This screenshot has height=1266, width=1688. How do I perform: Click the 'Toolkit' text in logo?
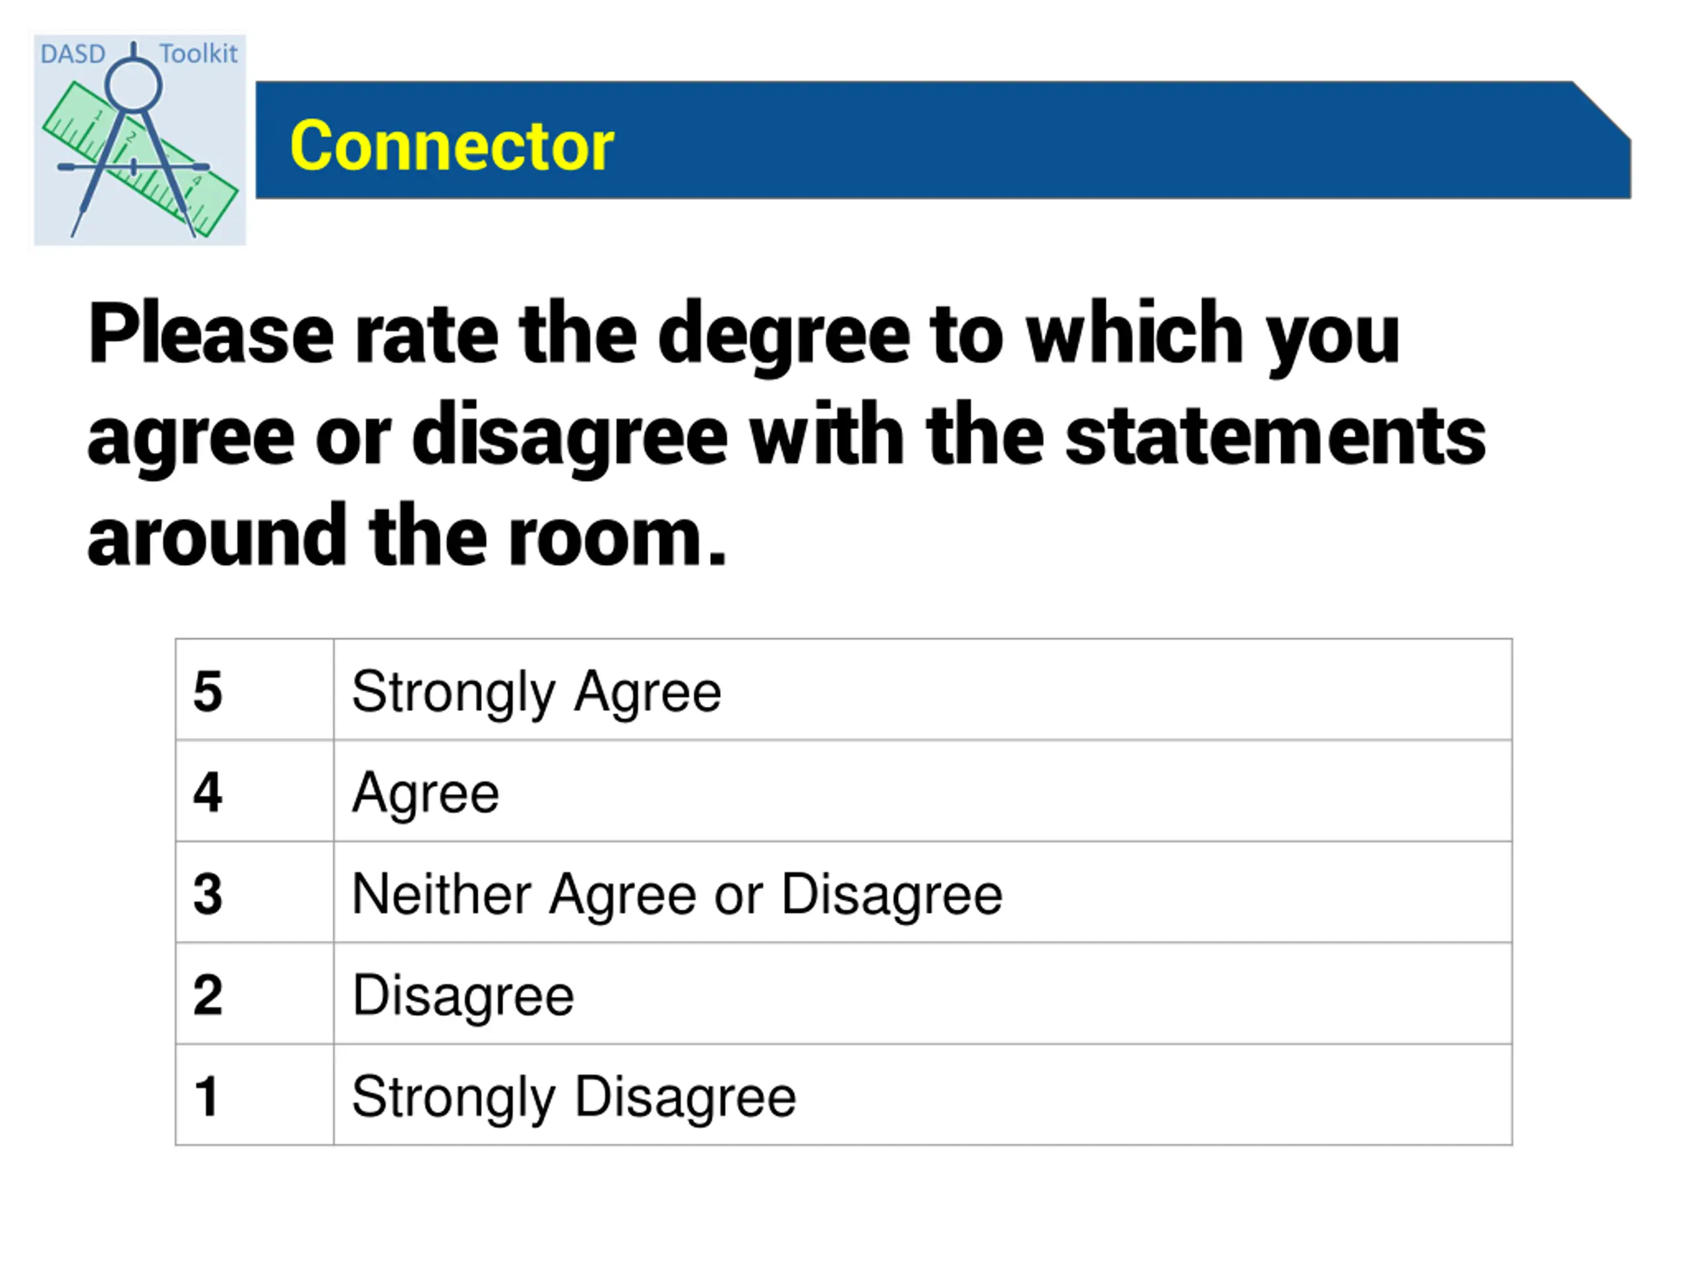[x=198, y=53]
